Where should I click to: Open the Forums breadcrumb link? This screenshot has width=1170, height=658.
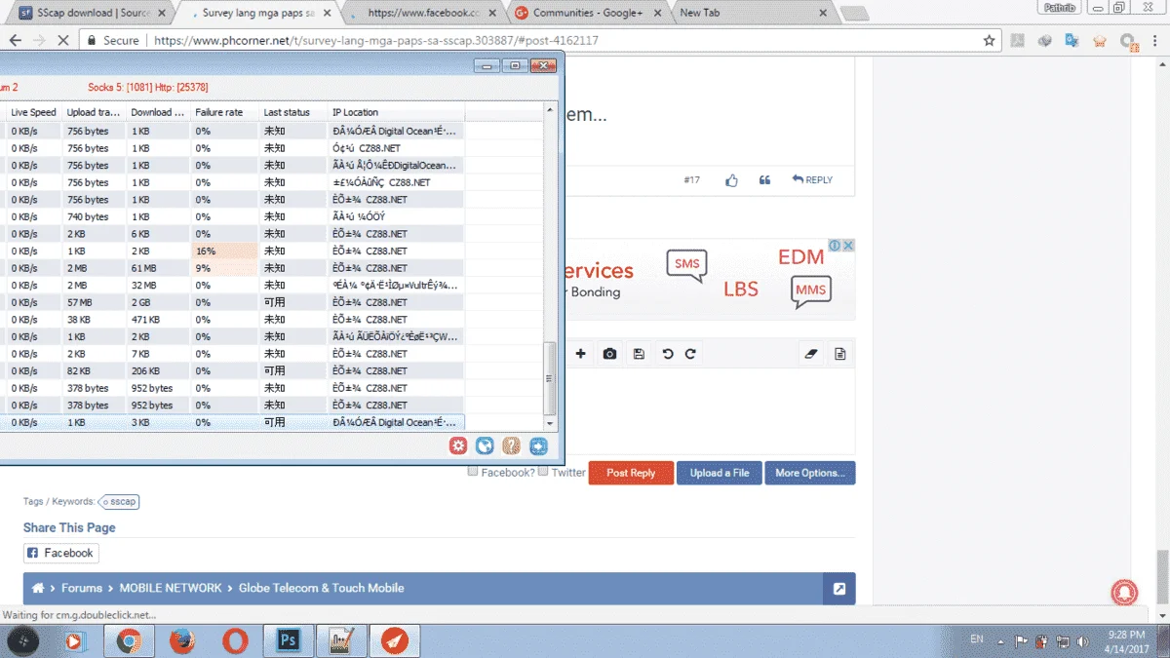coord(82,588)
